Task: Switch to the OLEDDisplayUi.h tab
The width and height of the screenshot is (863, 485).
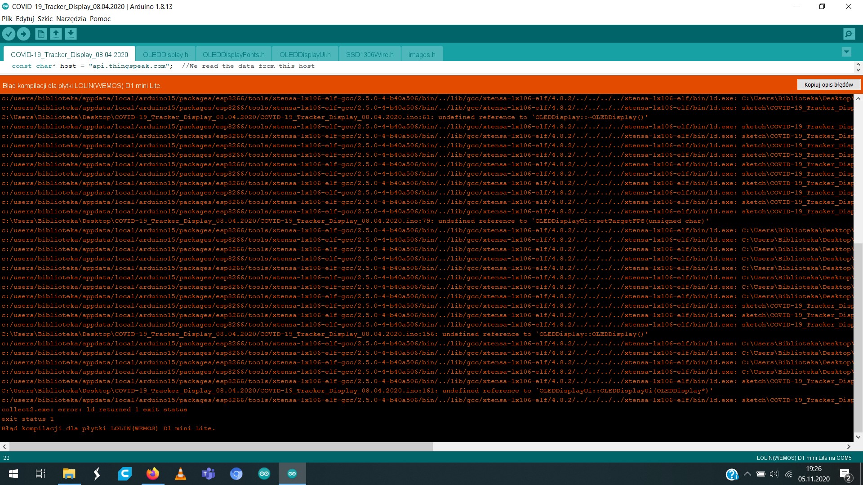Action: [305, 54]
